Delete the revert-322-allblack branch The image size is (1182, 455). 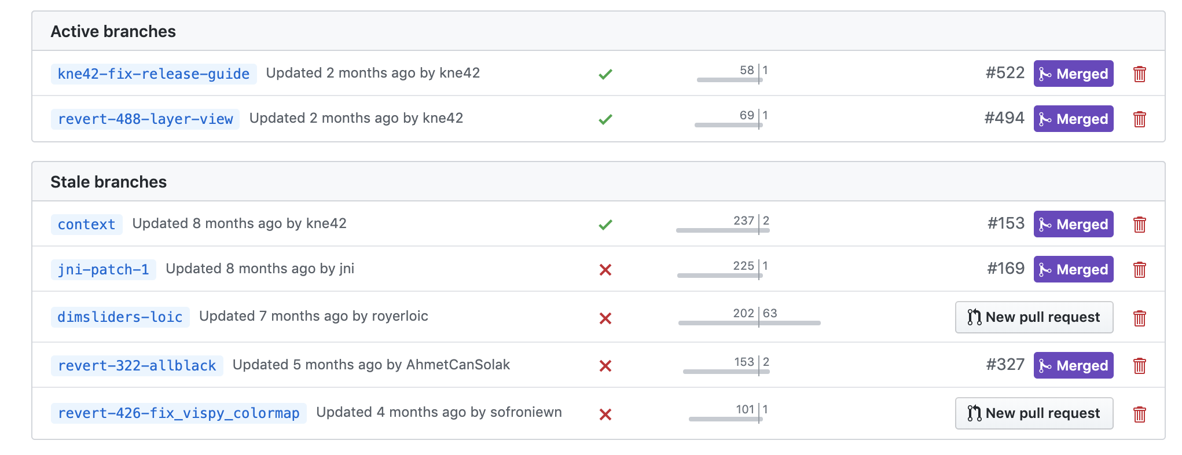coord(1140,365)
